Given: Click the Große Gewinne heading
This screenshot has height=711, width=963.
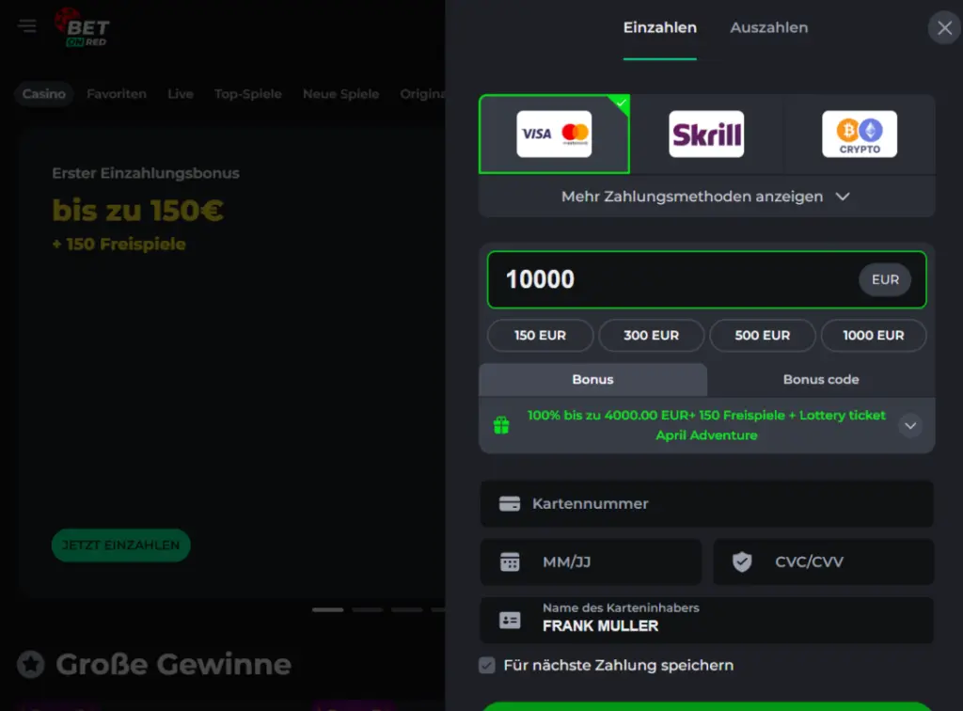Looking at the screenshot, I should pyautogui.click(x=174, y=664).
